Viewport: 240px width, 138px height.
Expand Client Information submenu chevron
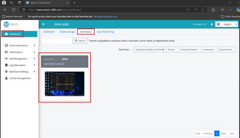pyautogui.click(x=34, y=45)
